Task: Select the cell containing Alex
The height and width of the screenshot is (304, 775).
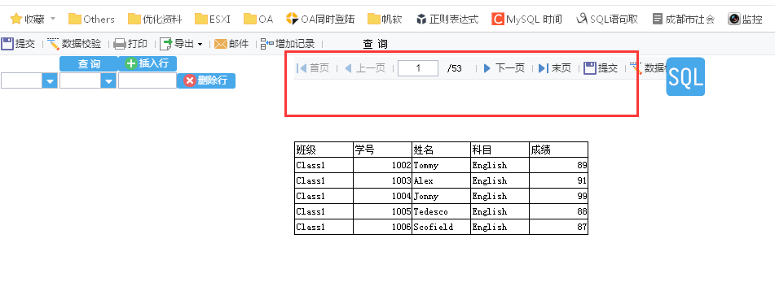Action: (x=442, y=180)
